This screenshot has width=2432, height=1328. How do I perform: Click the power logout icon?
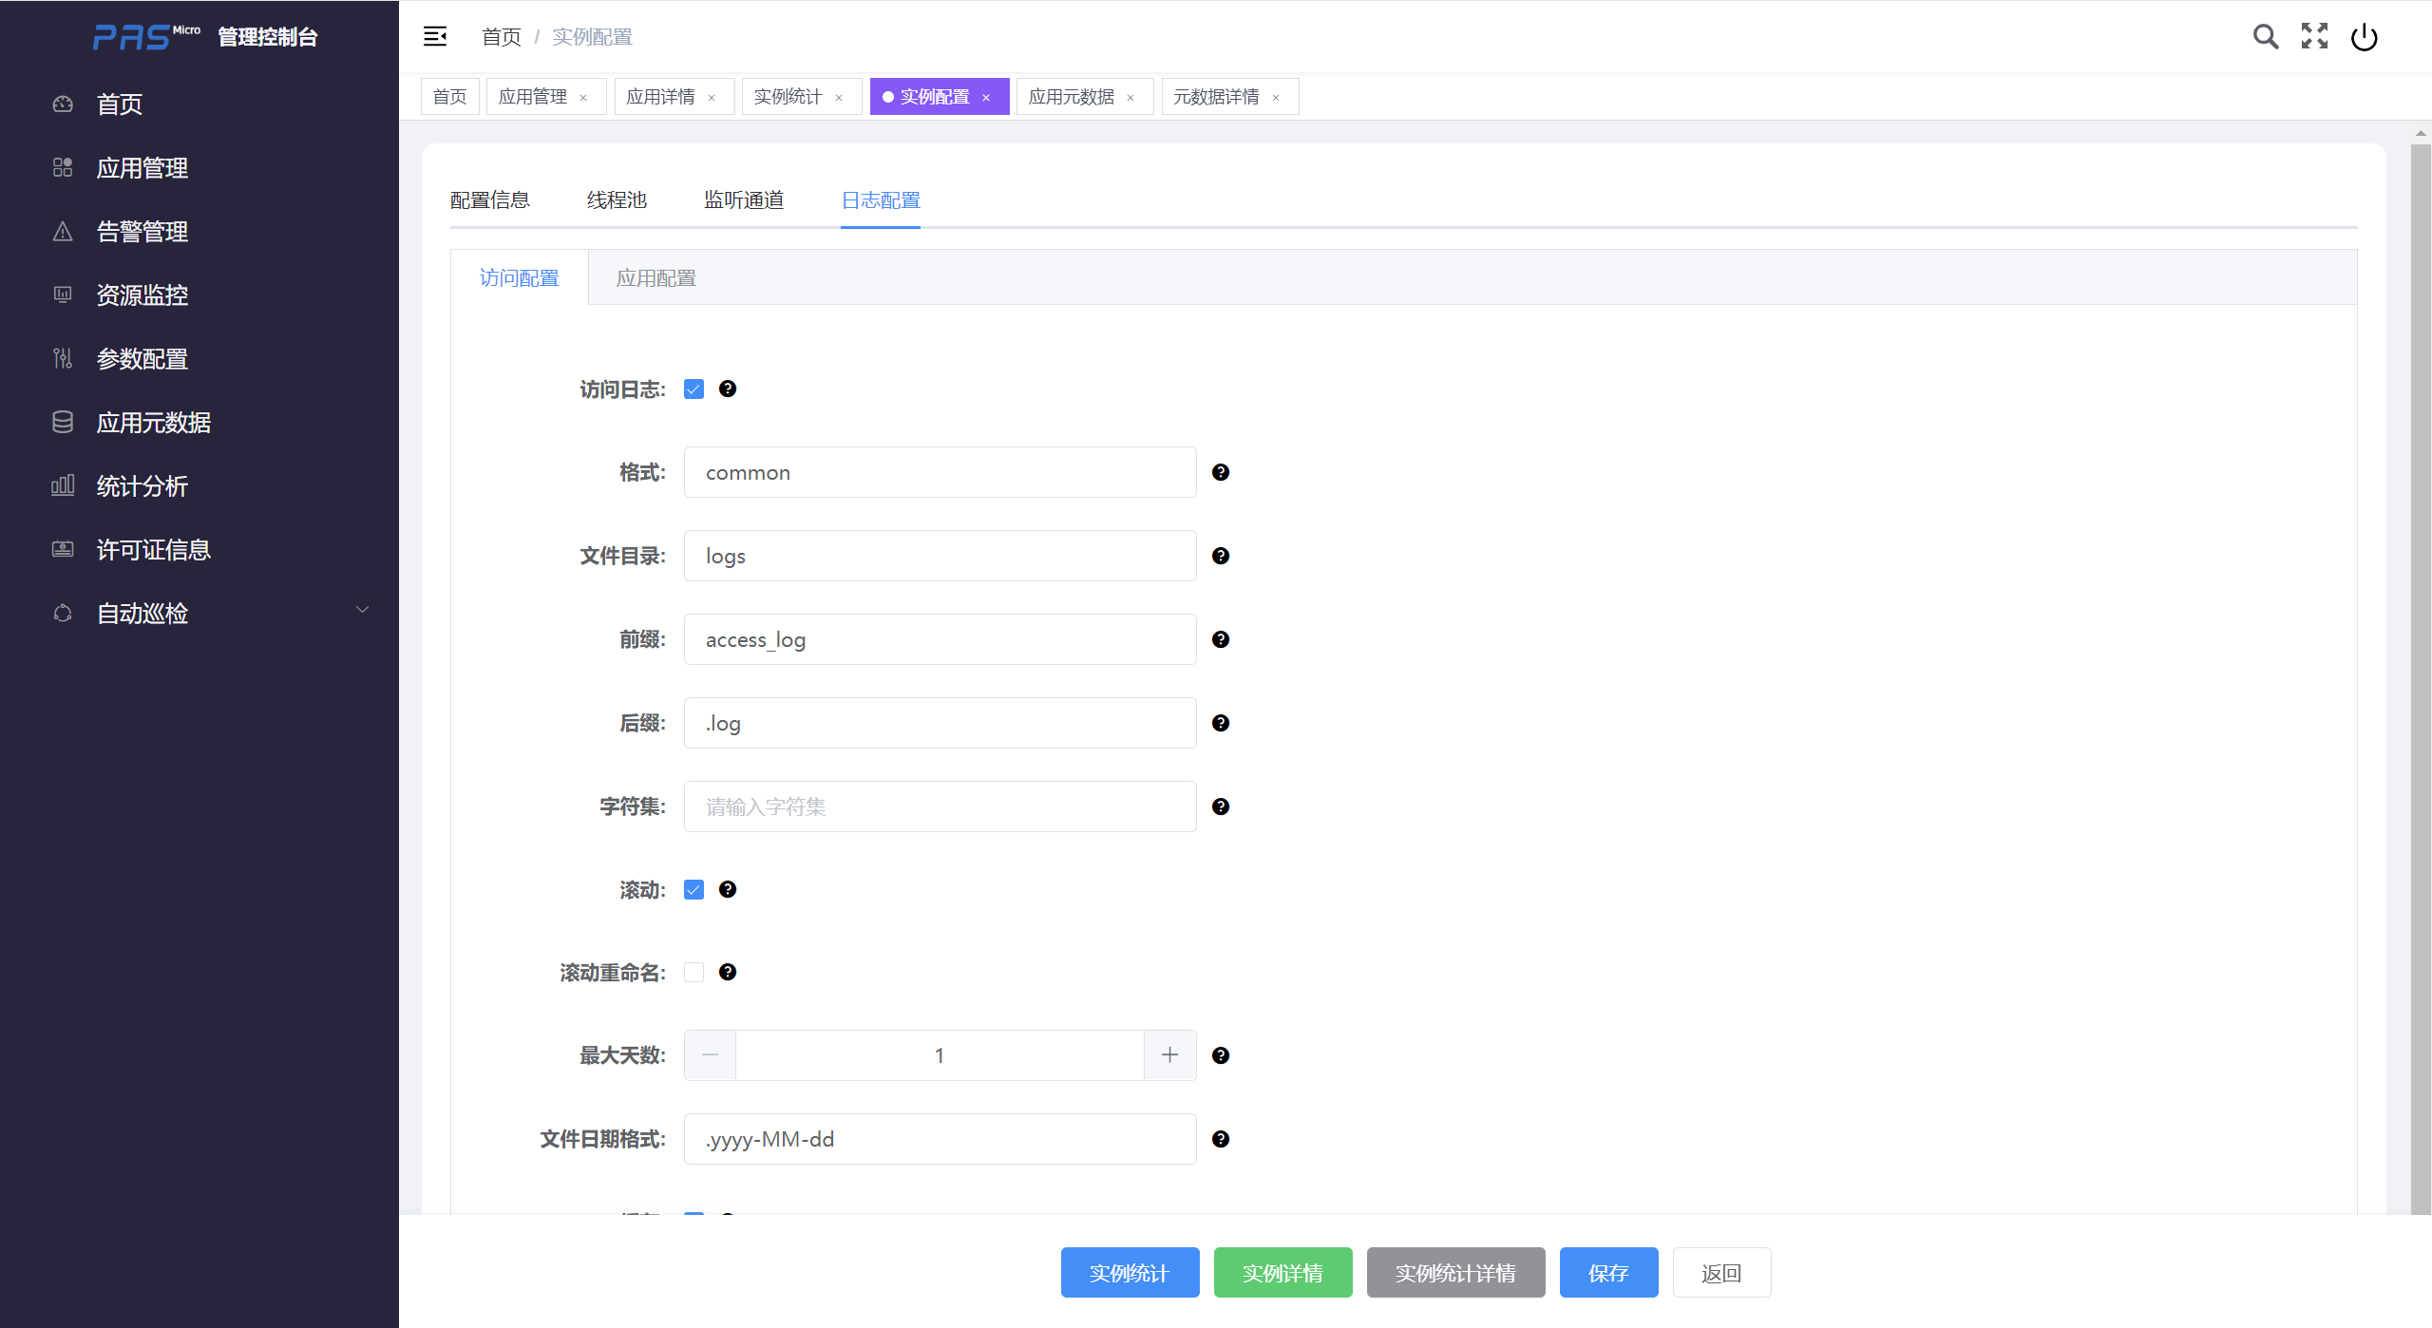(2364, 37)
